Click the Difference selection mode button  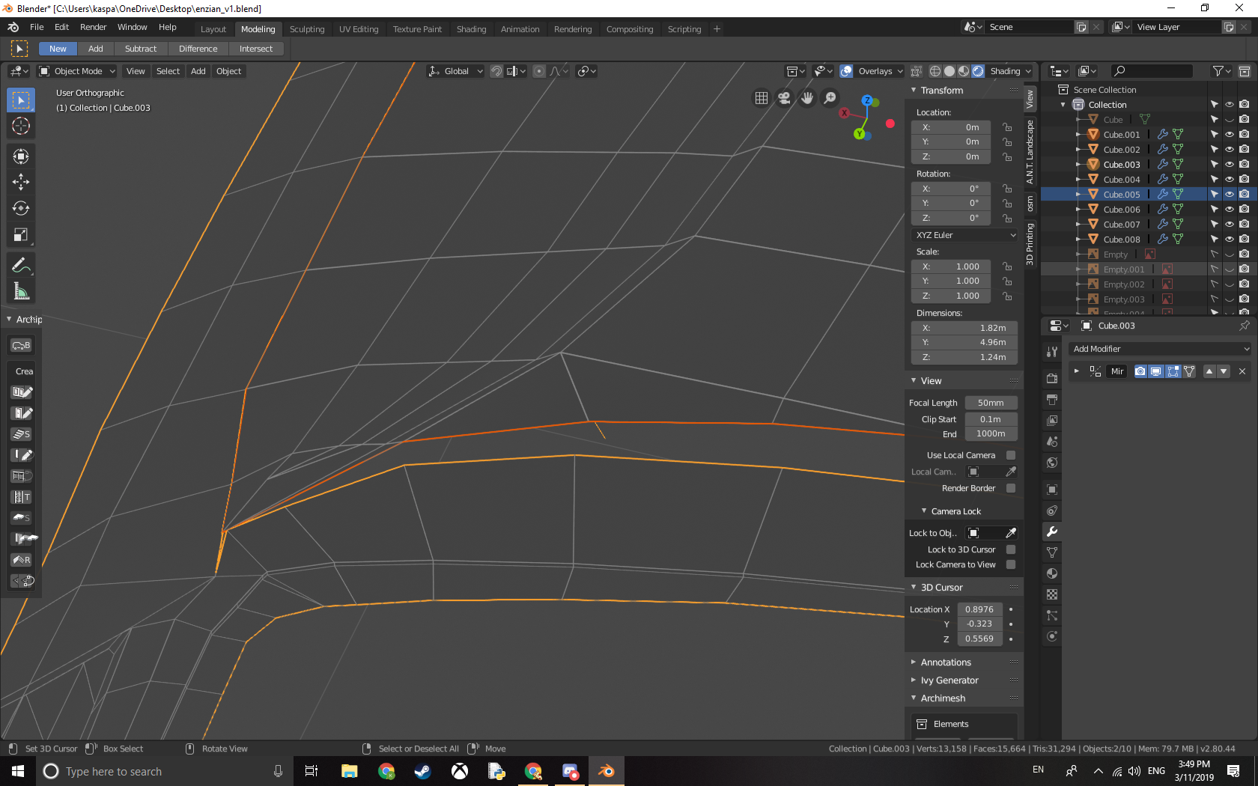click(x=198, y=49)
